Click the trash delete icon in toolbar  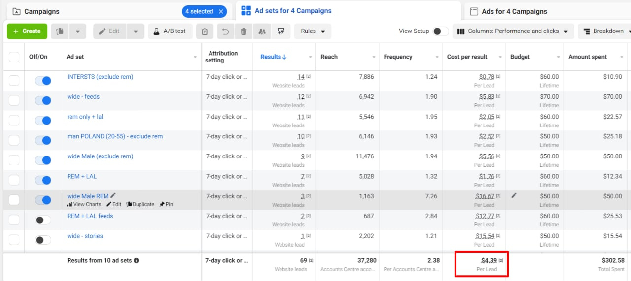point(244,31)
